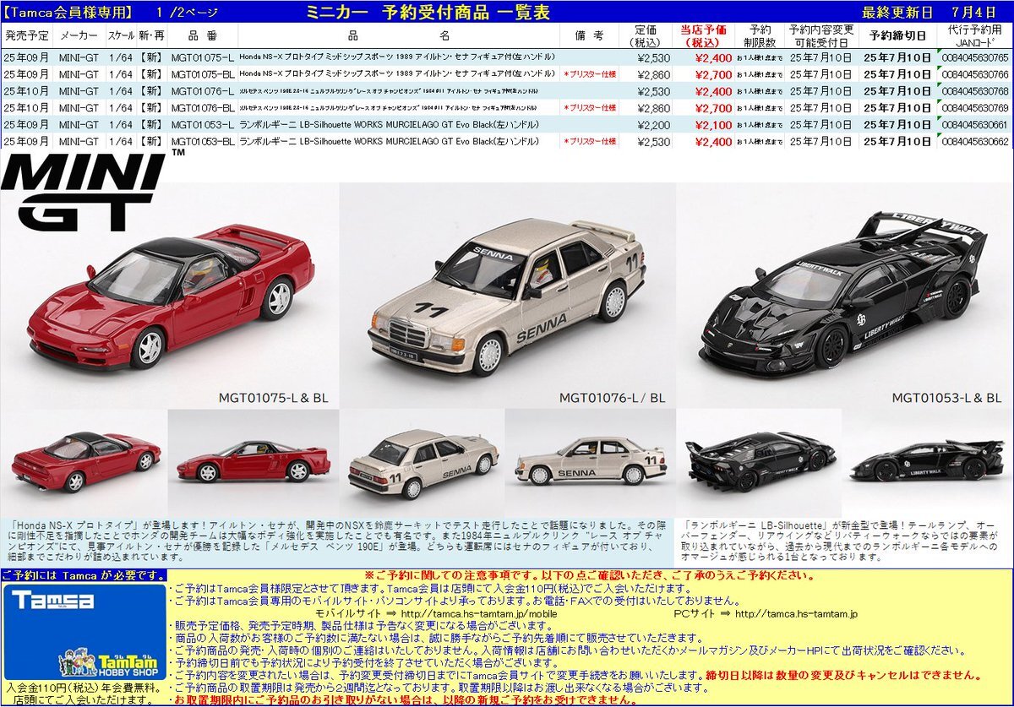Screen dimensions: 1014x707
Task: Click the red '当店予価(税込)' column header
Action: point(704,35)
